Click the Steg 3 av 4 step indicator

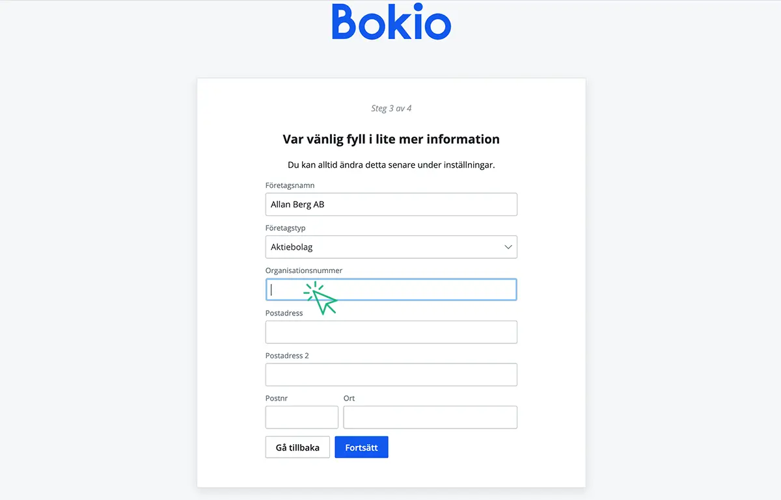pyautogui.click(x=391, y=109)
